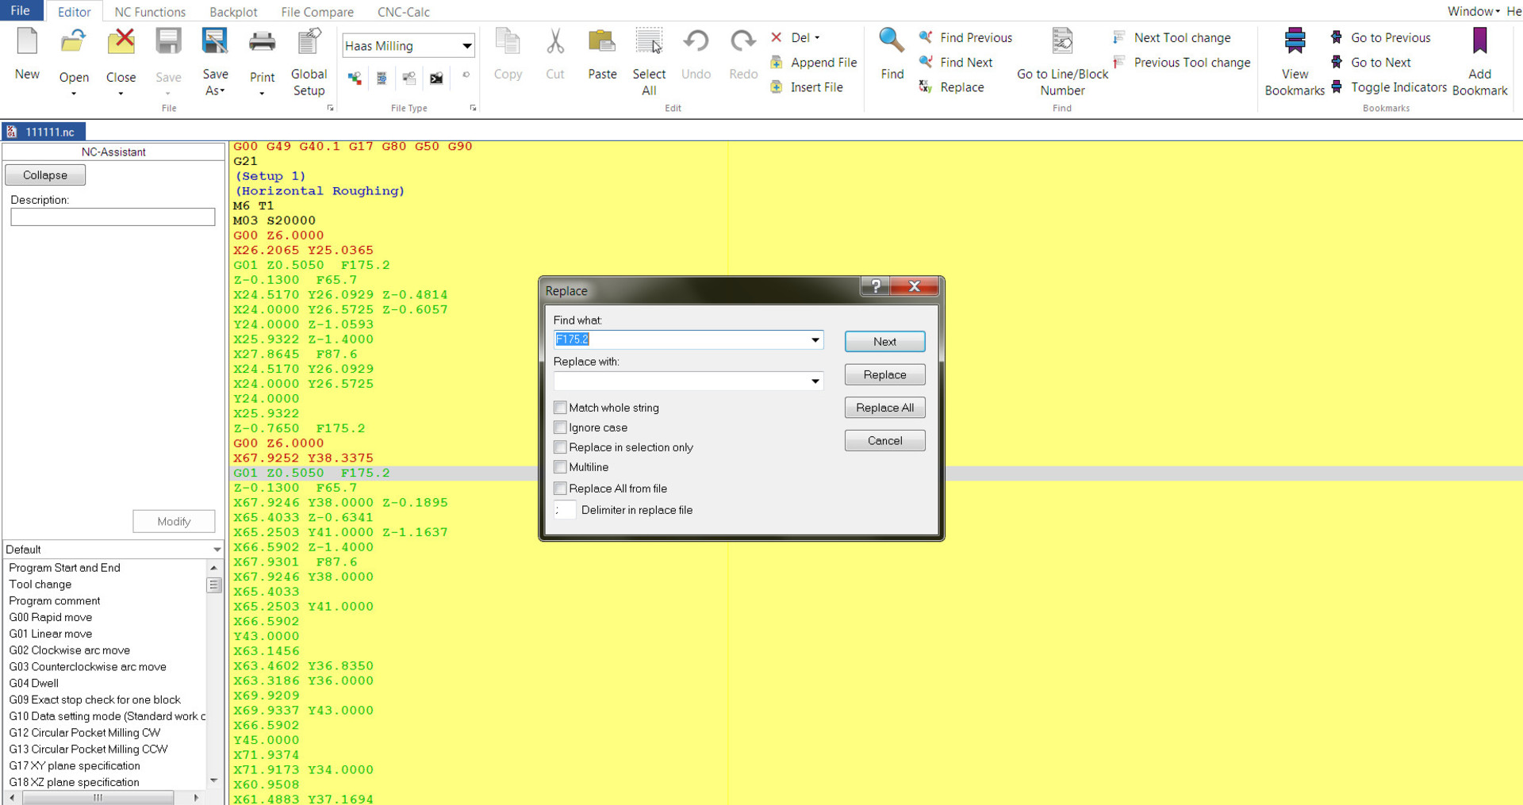Click the Replace All button
The height and width of the screenshot is (805, 1523).
tap(884, 408)
